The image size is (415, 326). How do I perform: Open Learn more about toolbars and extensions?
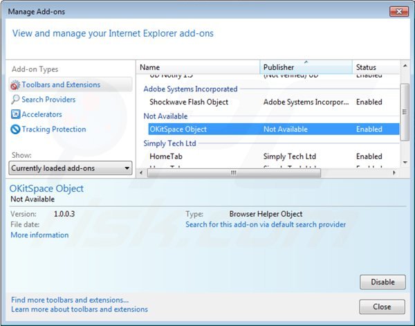tap(80, 309)
